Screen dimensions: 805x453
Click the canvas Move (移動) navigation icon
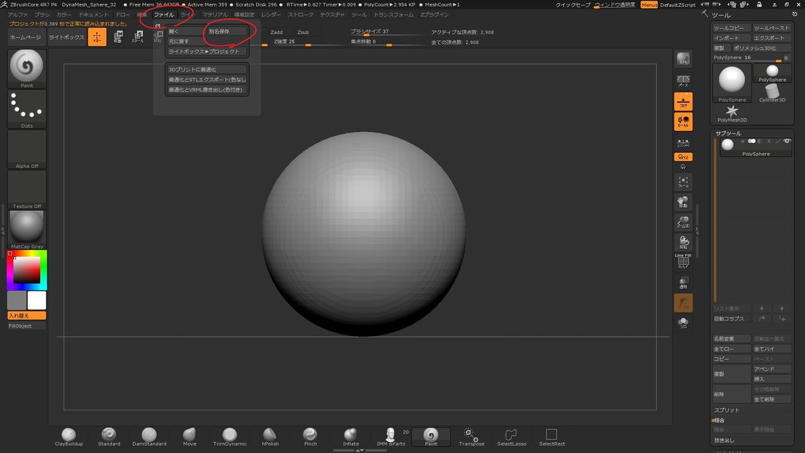(683, 202)
